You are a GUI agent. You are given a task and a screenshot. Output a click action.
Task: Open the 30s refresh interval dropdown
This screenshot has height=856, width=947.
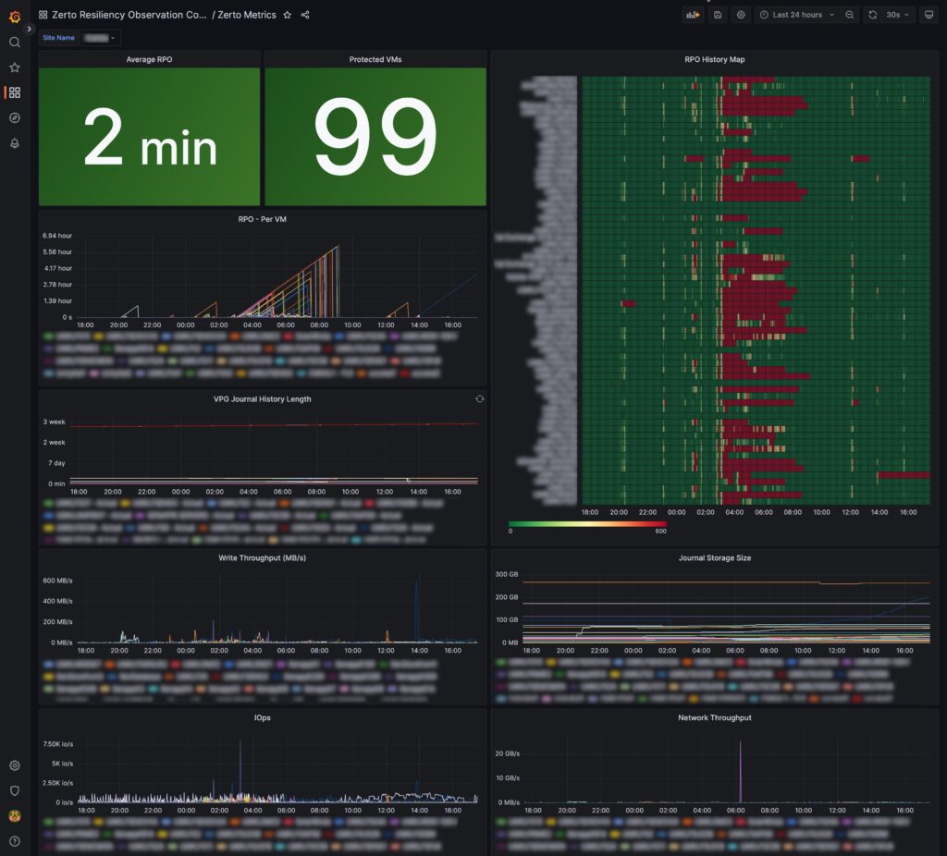point(897,15)
